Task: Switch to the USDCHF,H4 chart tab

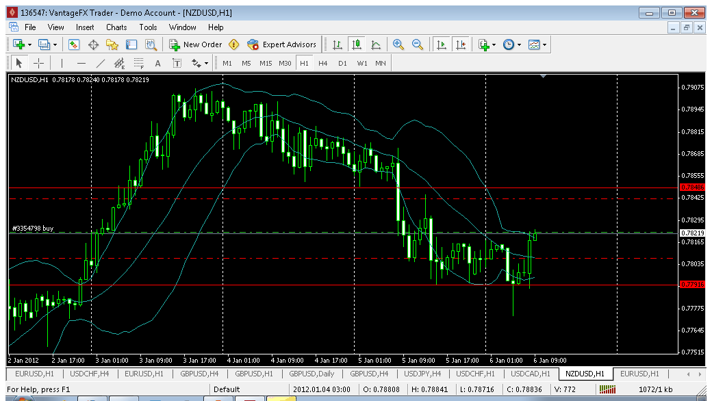Action: click(x=90, y=374)
